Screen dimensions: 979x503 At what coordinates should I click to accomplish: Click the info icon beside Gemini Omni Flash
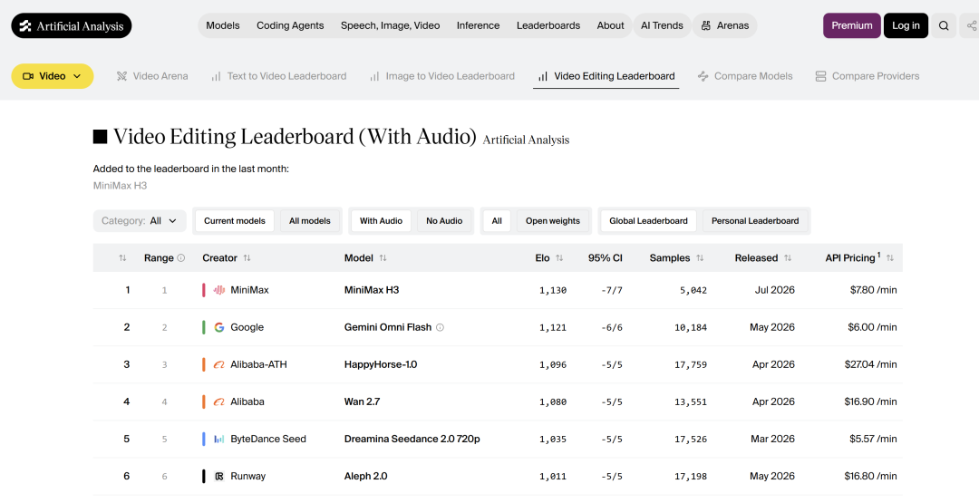pos(440,327)
